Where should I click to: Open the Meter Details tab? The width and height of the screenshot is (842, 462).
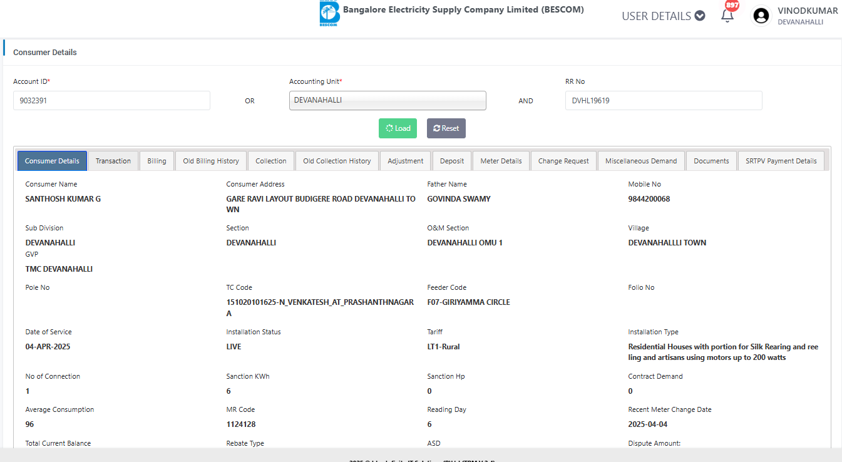(501, 161)
